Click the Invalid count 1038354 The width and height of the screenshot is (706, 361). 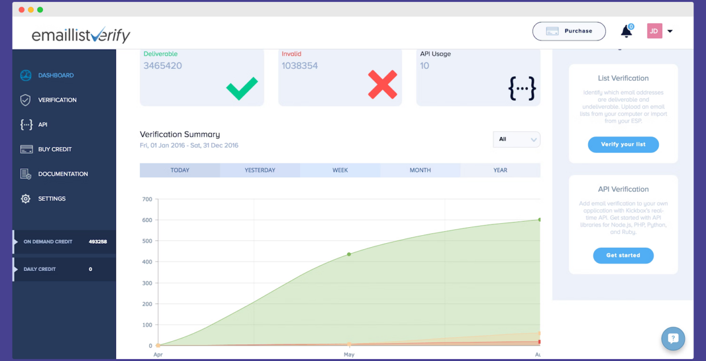coord(299,66)
